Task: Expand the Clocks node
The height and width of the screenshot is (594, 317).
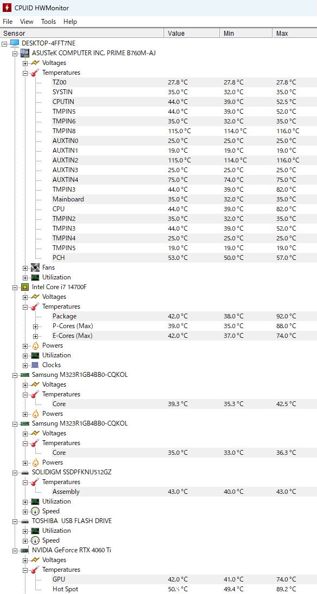Action: pos(25,365)
